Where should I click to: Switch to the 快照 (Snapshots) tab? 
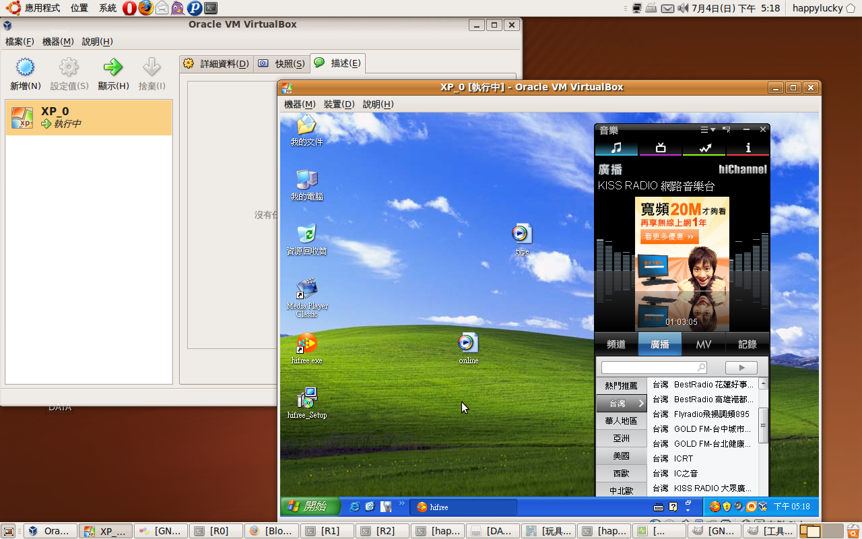281,64
